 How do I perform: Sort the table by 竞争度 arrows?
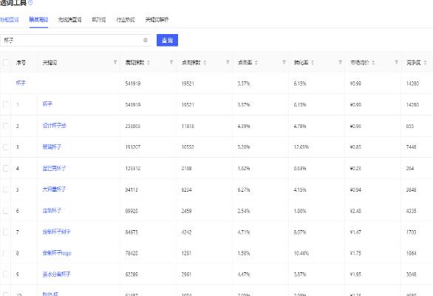coord(425,62)
